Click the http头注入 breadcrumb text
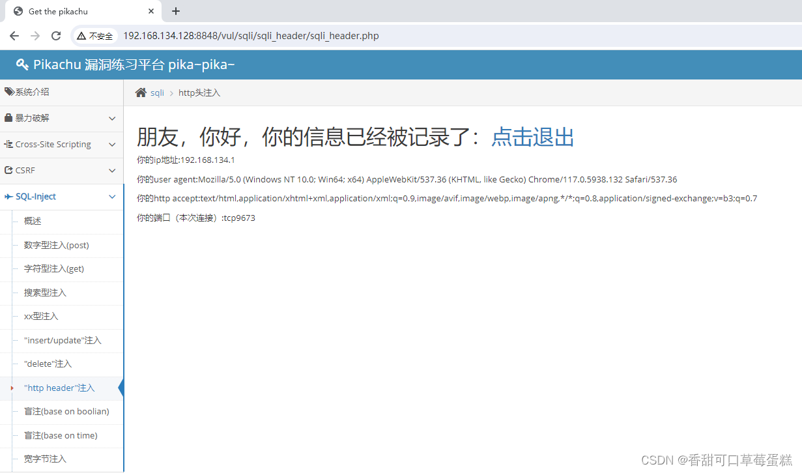 pos(199,93)
